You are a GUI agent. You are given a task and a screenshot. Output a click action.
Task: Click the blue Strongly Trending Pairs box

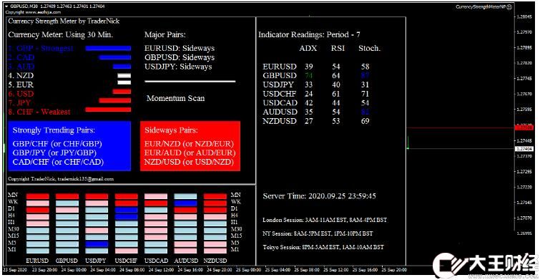(x=69, y=146)
